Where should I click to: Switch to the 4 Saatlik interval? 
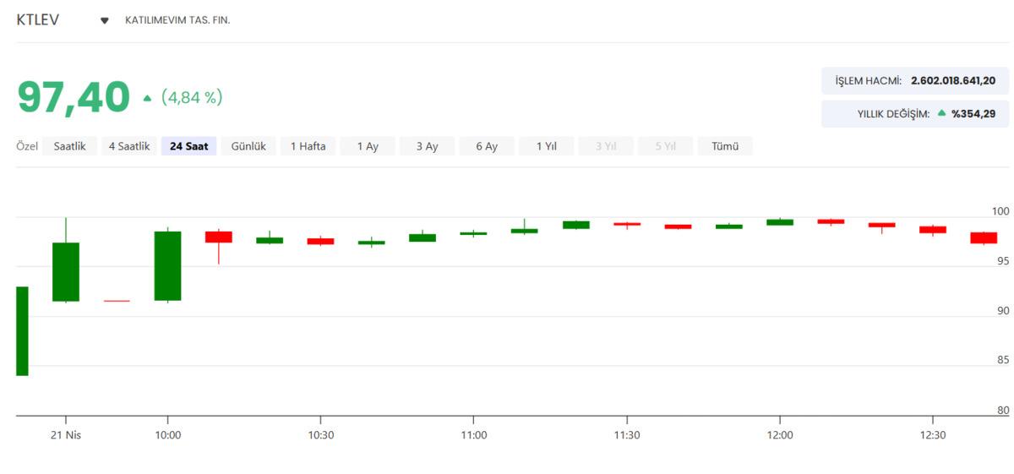[x=129, y=146]
